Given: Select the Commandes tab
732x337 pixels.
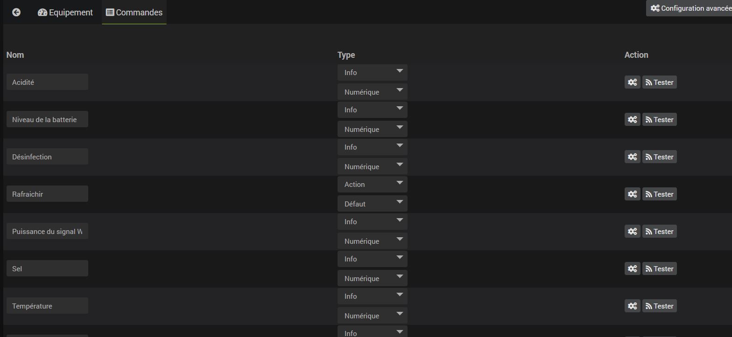Looking at the screenshot, I should [x=134, y=12].
